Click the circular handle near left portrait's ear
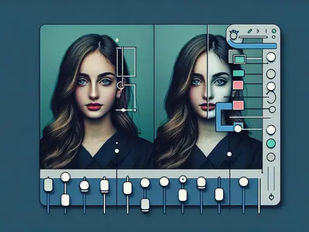The image size is (309, 232). [x=120, y=85]
